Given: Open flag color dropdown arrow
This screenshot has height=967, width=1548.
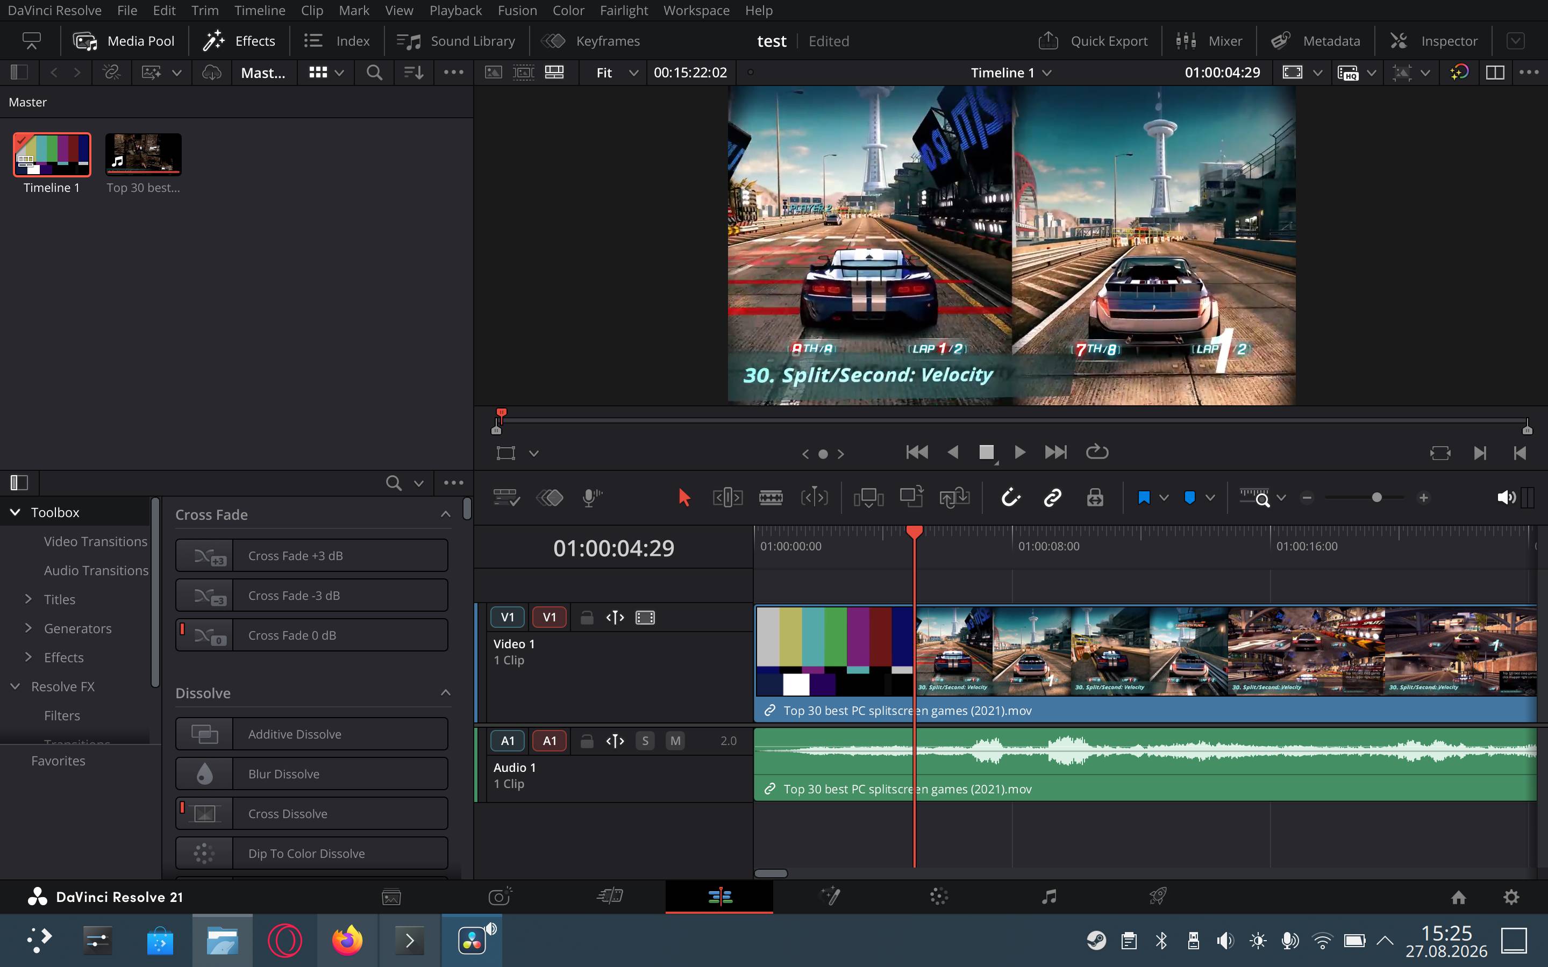Looking at the screenshot, I should click(x=1164, y=498).
